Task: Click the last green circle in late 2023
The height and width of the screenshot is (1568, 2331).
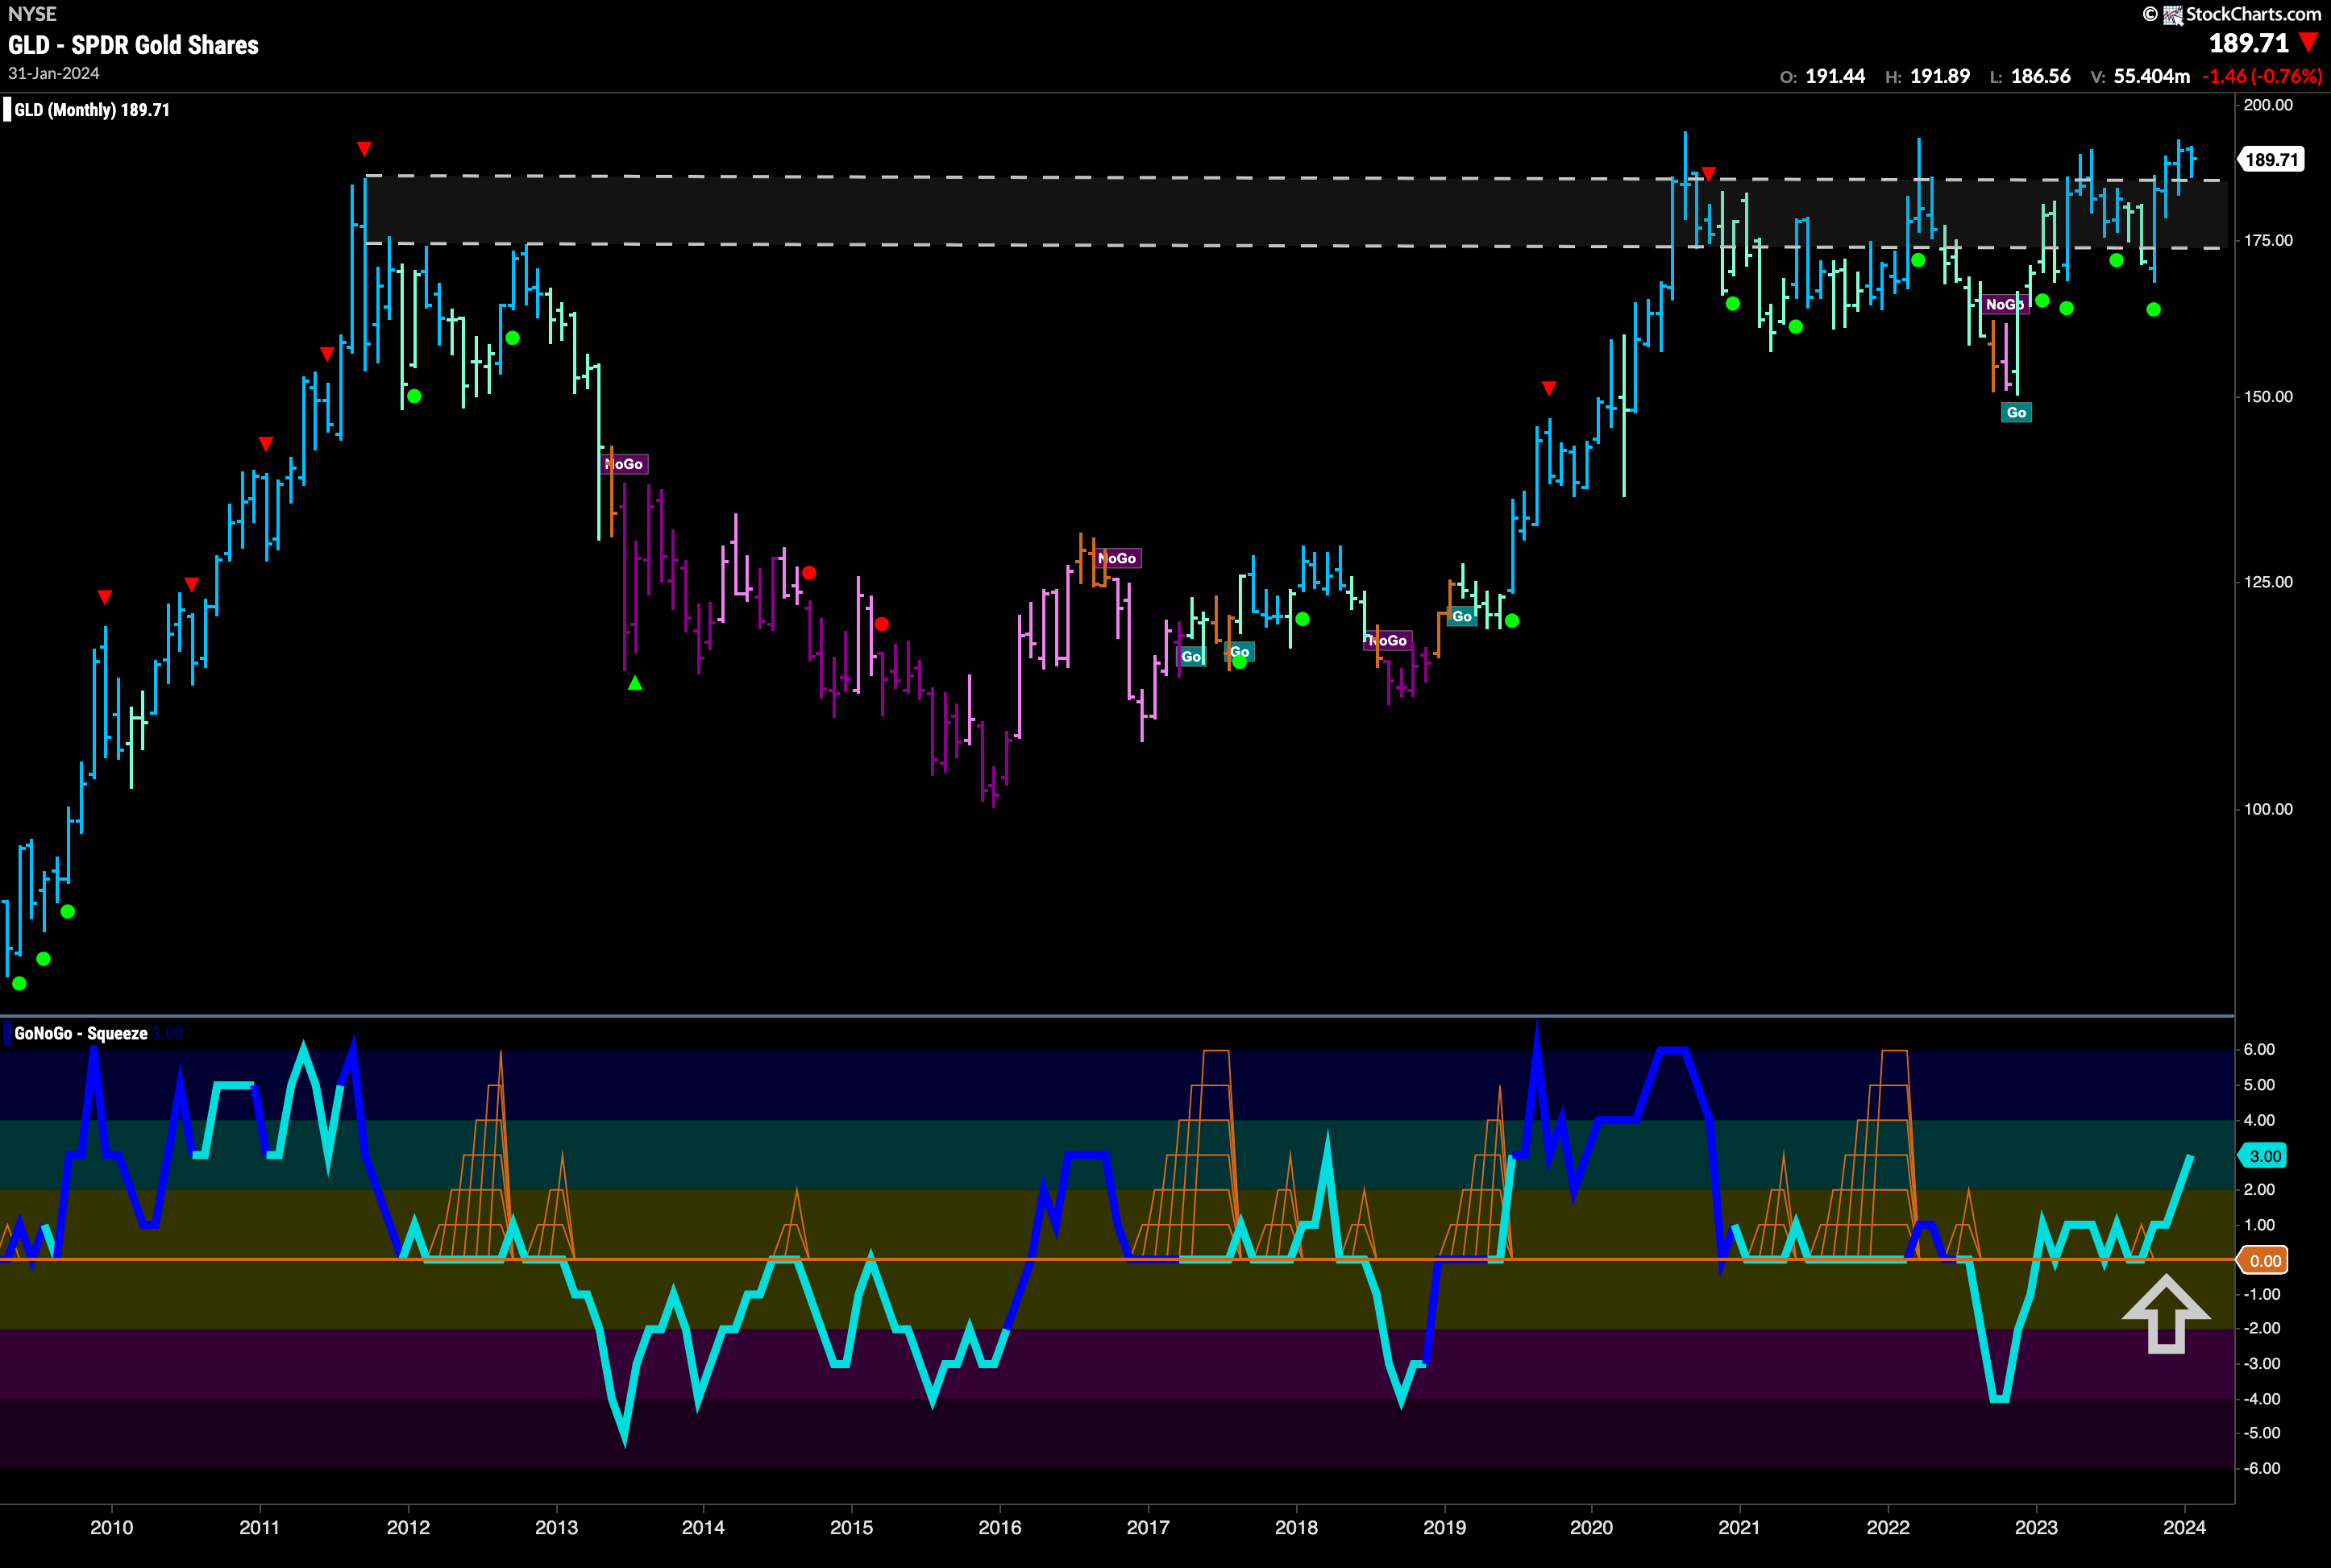Action: coord(2154,310)
